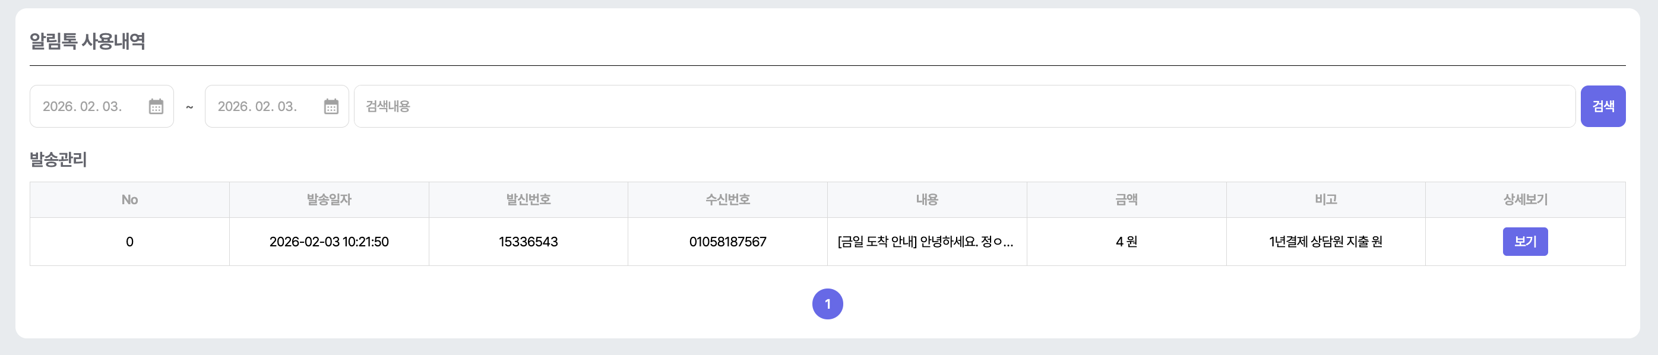Click the end date input field
1658x355 pixels.
pos(259,107)
